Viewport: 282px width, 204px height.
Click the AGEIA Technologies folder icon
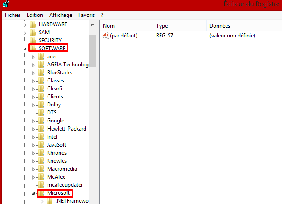tap(41, 65)
